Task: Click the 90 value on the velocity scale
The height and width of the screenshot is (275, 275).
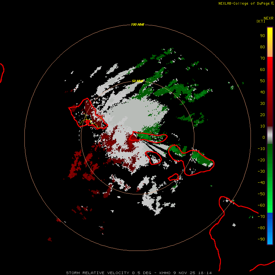Action: click(x=262, y=36)
